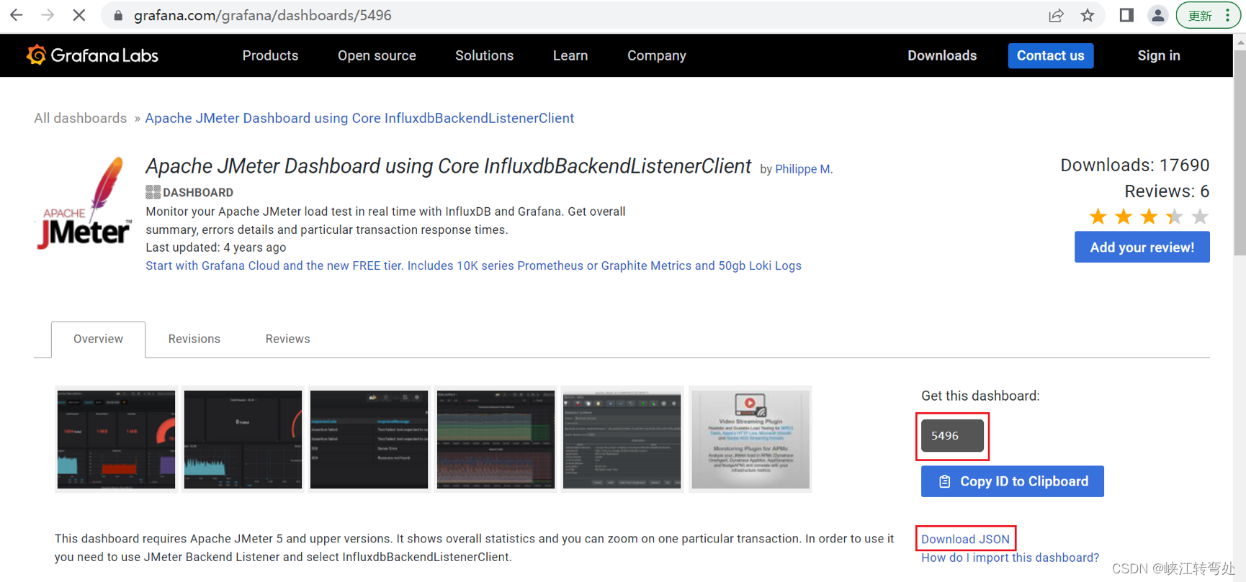Switch to the Reviews tab
1246x582 pixels.
pyautogui.click(x=287, y=339)
